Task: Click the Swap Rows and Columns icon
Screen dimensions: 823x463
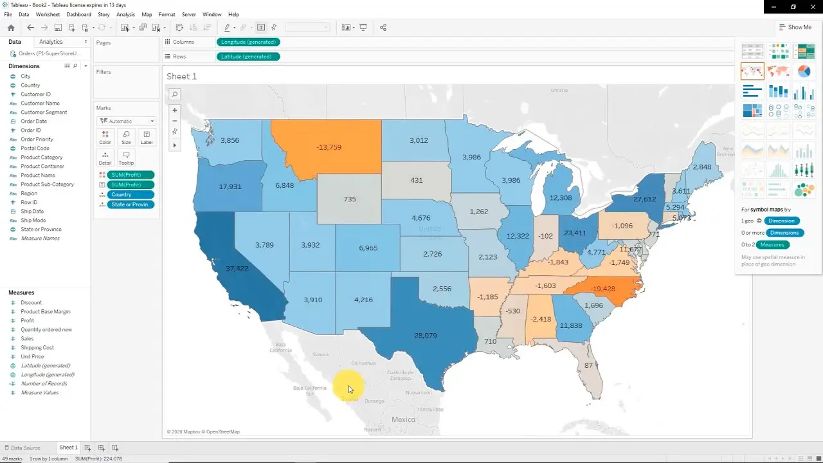Action: [x=179, y=28]
